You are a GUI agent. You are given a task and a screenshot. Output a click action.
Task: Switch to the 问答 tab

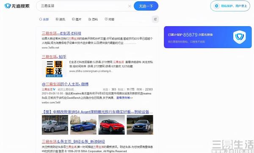110,19
